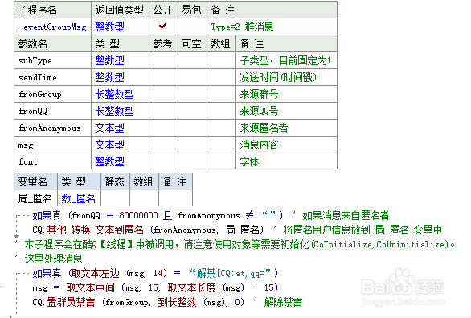Toggle the 公开 checkmark for _eventGroupMsg
Screen dimensions: 471x318
163,26
